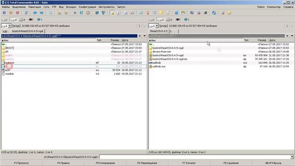Switch right panel to drive c

pyautogui.click(x=152, y=19)
